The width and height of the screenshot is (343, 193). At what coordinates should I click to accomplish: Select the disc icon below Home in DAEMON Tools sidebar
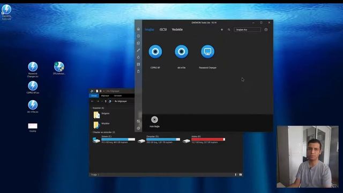click(x=138, y=36)
